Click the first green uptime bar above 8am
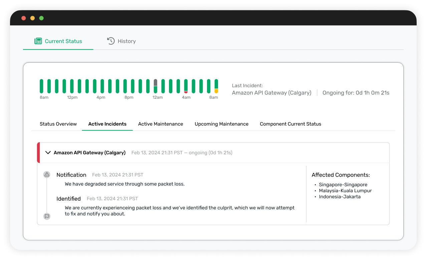 click(41, 86)
